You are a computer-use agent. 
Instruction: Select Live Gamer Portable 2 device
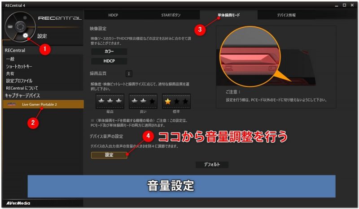pos(43,104)
